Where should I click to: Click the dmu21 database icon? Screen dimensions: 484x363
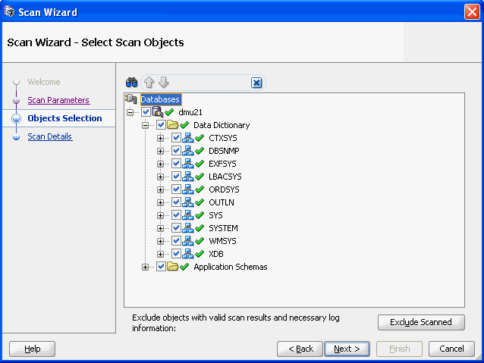pyautogui.click(x=157, y=112)
